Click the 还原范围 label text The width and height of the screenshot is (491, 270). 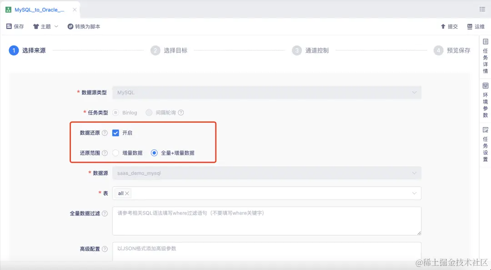click(90, 153)
